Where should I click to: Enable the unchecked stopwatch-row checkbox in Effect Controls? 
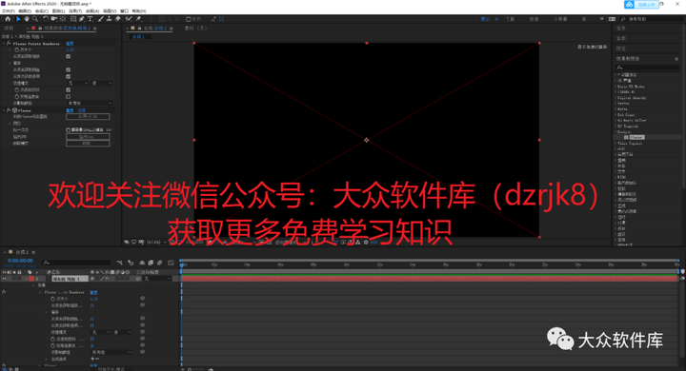click(x=69, y=96)
